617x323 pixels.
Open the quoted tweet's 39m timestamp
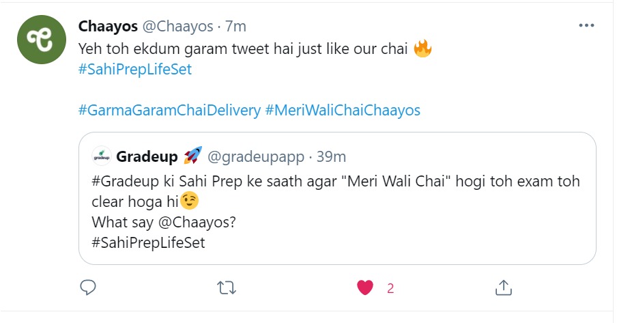(x=331, y=156)
